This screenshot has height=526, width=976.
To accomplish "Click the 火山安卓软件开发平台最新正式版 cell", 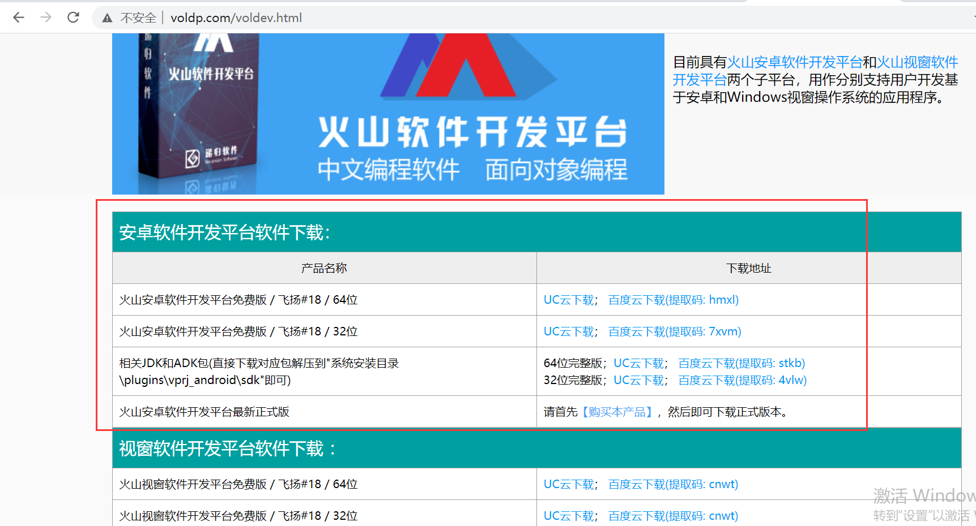I will pos(325,412).
